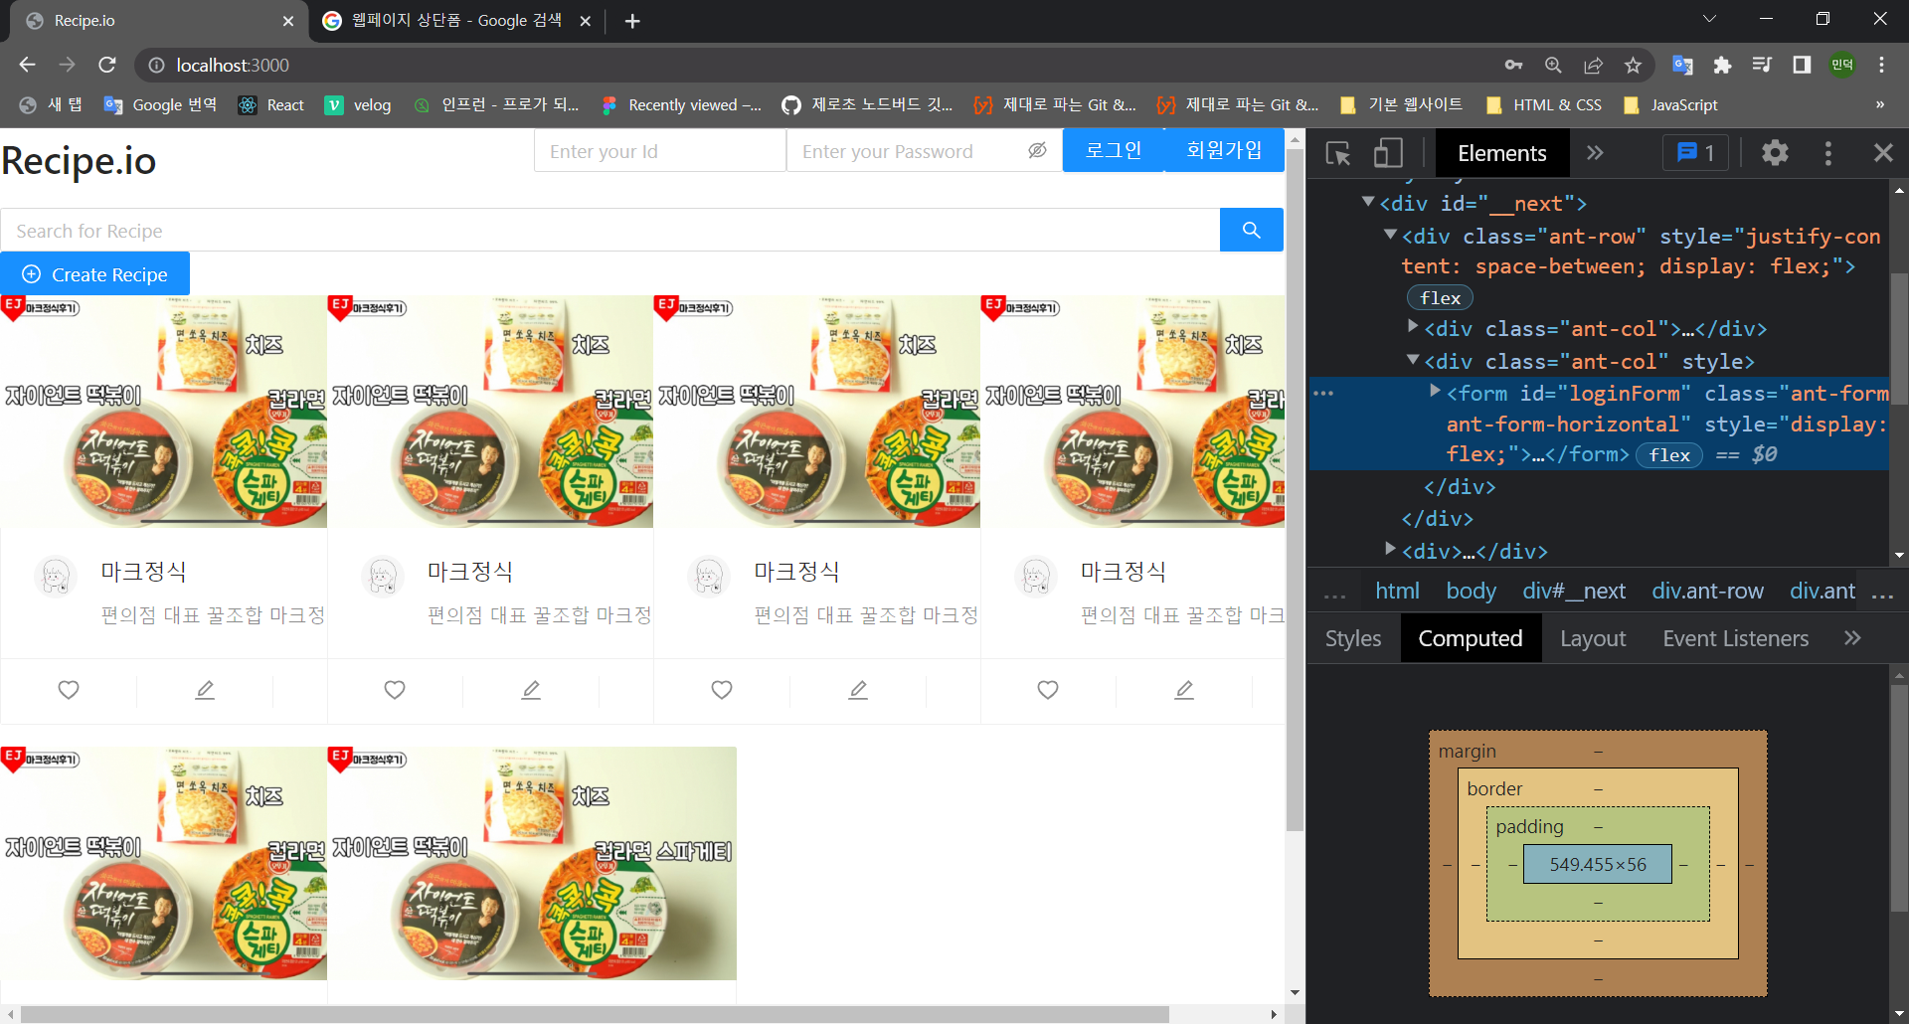This screenshot has height=1024, width=1909.
Task: Open a new browser tab
Action: pyautogui.click(x=632, y=21)
